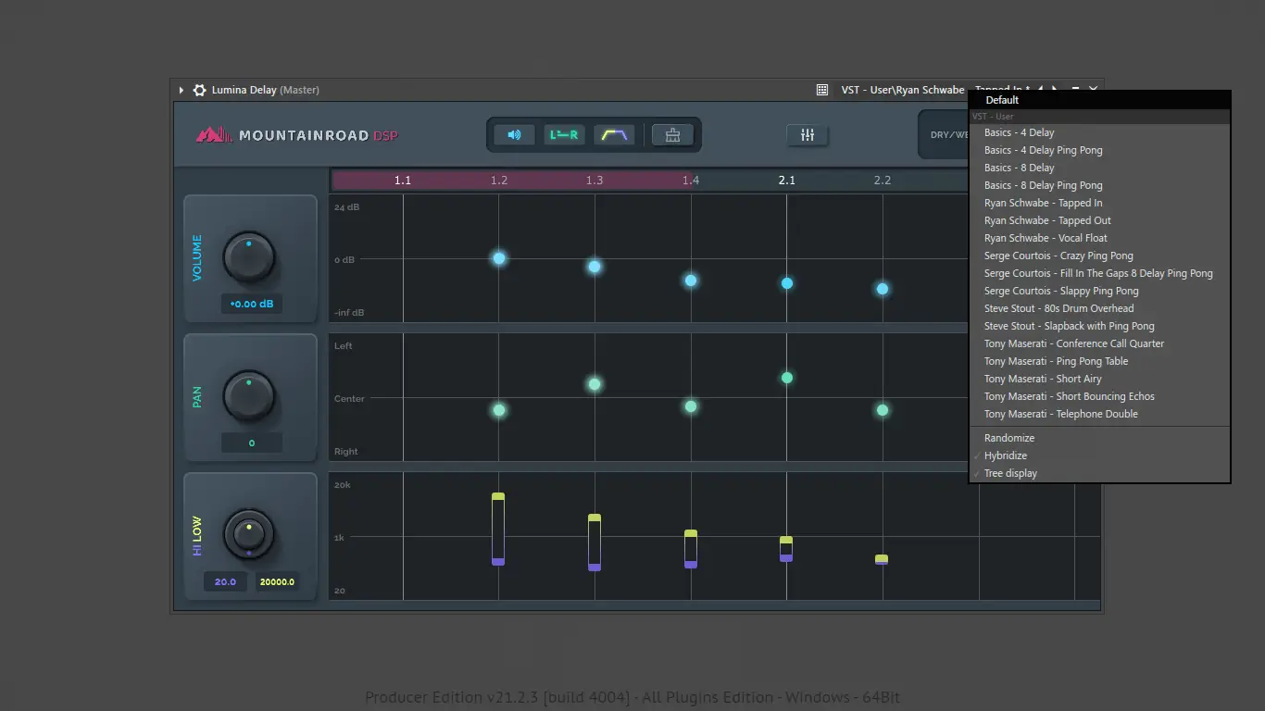Load Serge Courtois - Fill In The Gaps preset
The width and height of the screenshot is (1265, 711).
1099,273
